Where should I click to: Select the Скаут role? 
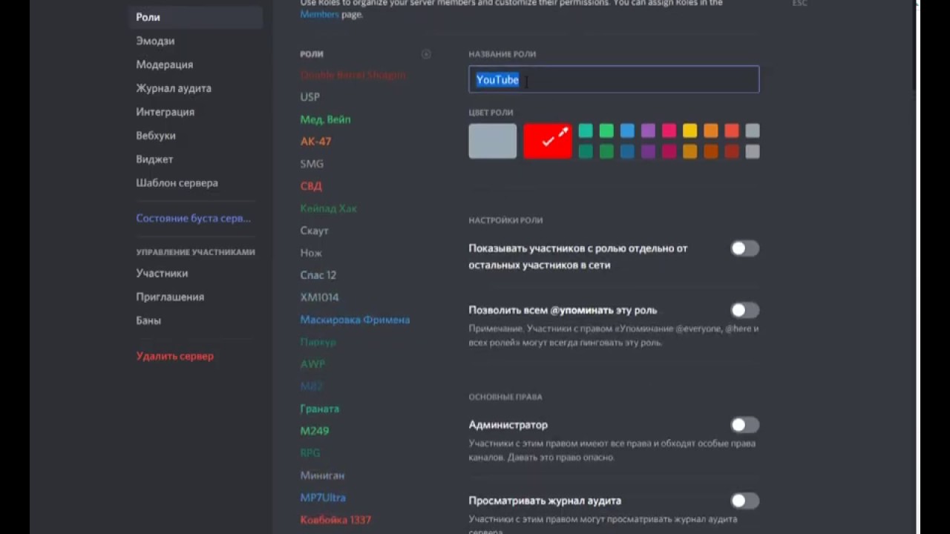(x=314, y=231)
